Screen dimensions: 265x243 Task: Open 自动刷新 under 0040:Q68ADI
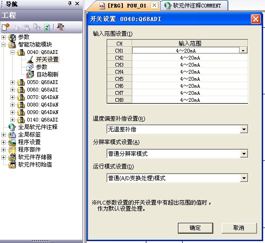(48, 74)
